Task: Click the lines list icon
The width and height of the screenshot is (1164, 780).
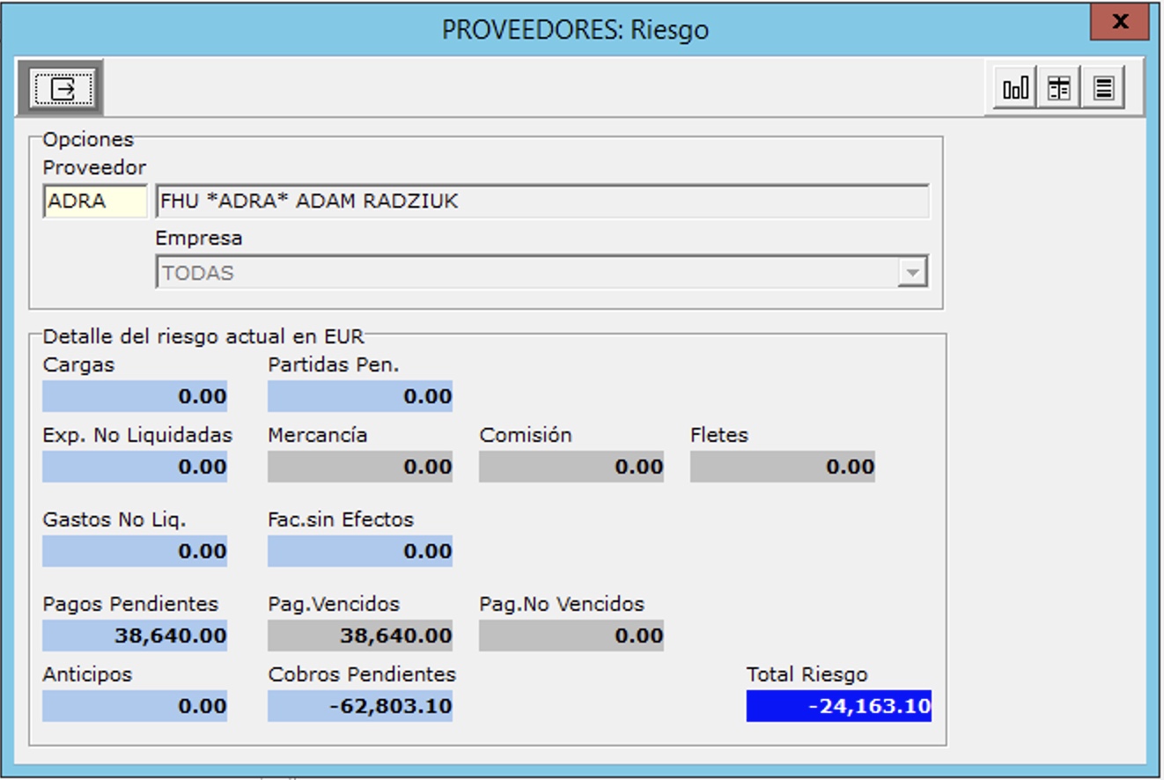Action: (x=1103, y=88)
